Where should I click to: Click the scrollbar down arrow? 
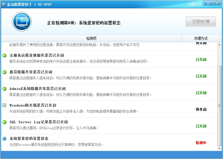point(220,148)
